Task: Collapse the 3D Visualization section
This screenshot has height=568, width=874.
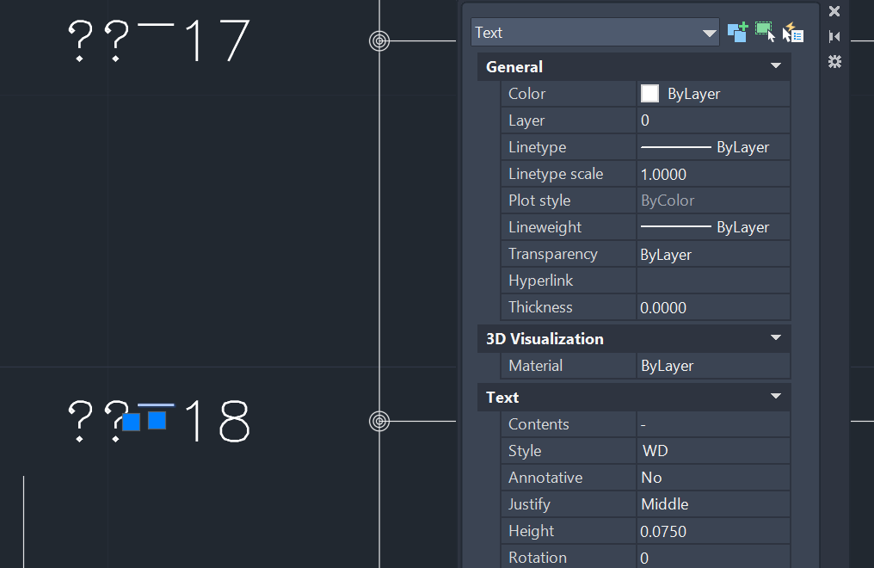Action: click(777, 338)
